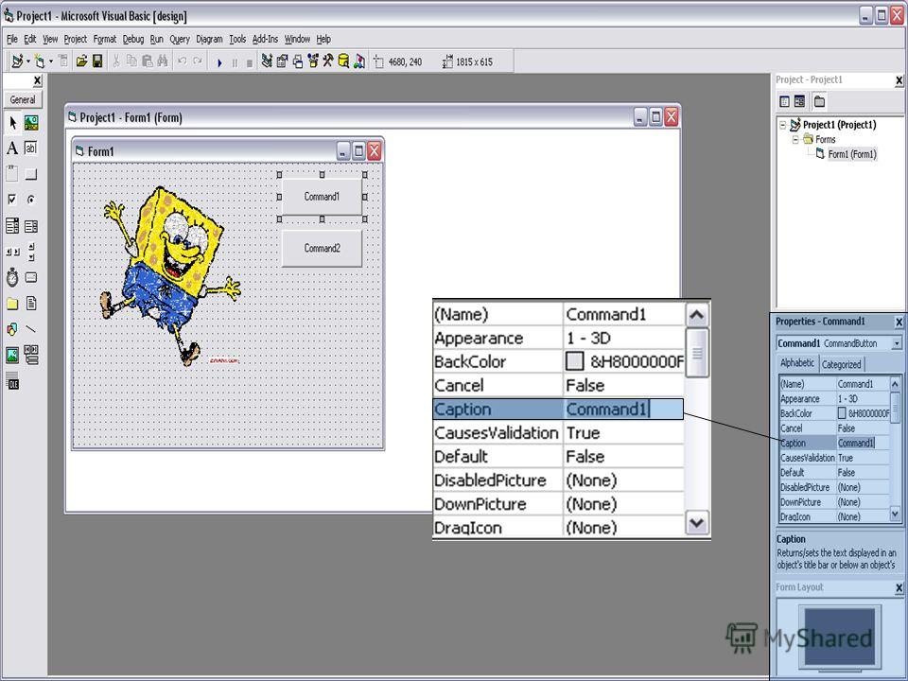Switch to the Categorized properties tab
Screen dimensions: 908x681
click(x=842, y=364)
